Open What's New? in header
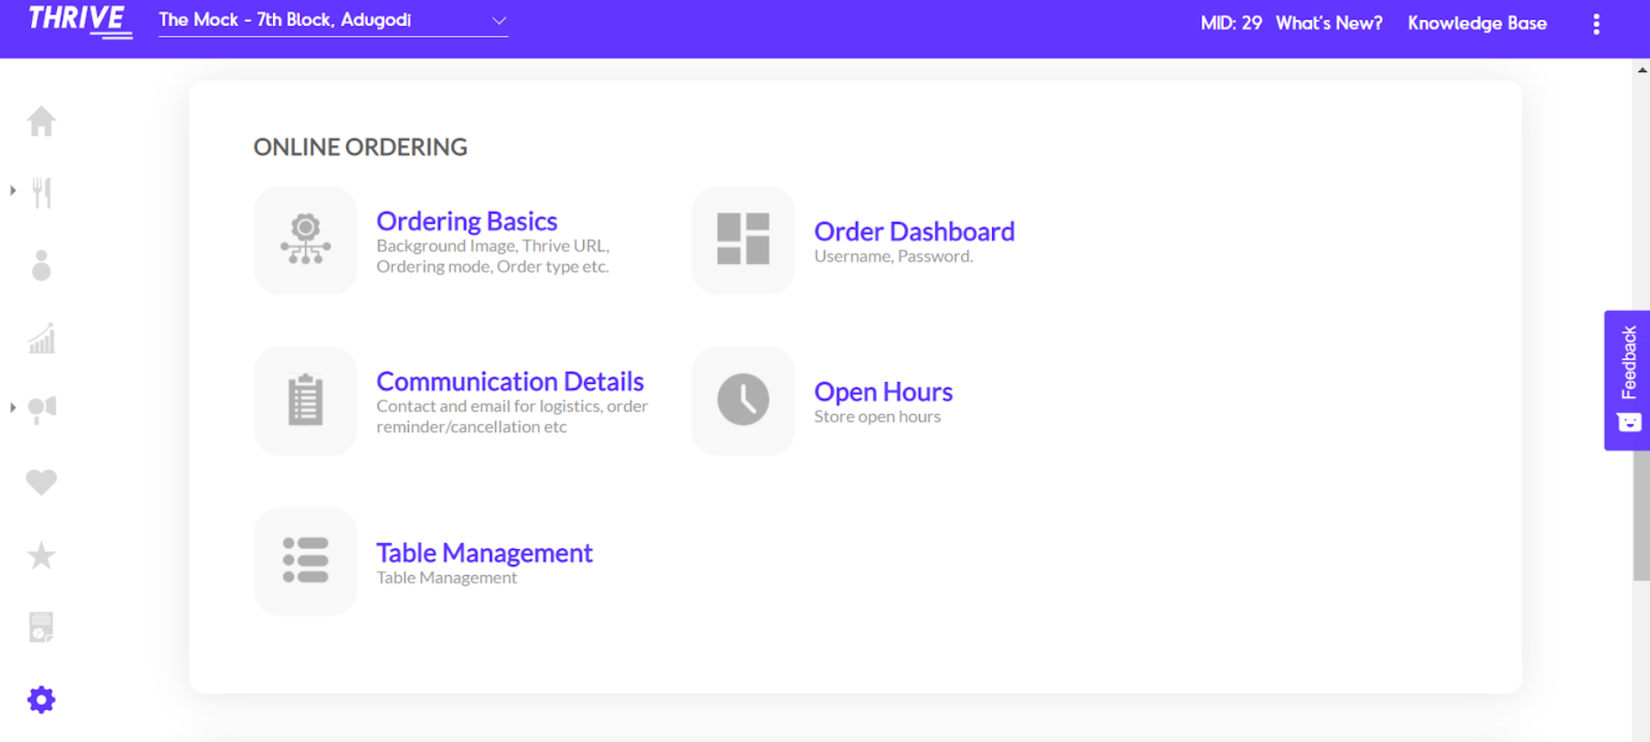The image size is (1650, 742). [x=1329, y=23]
